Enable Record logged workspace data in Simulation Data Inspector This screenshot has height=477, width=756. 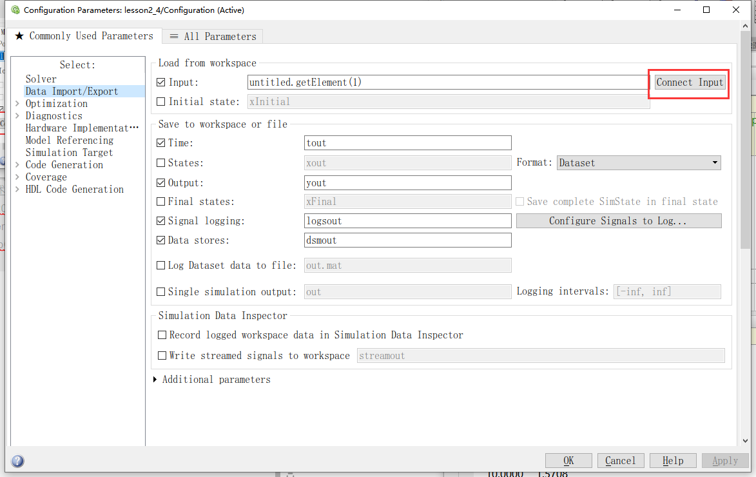tap(162, 335)
